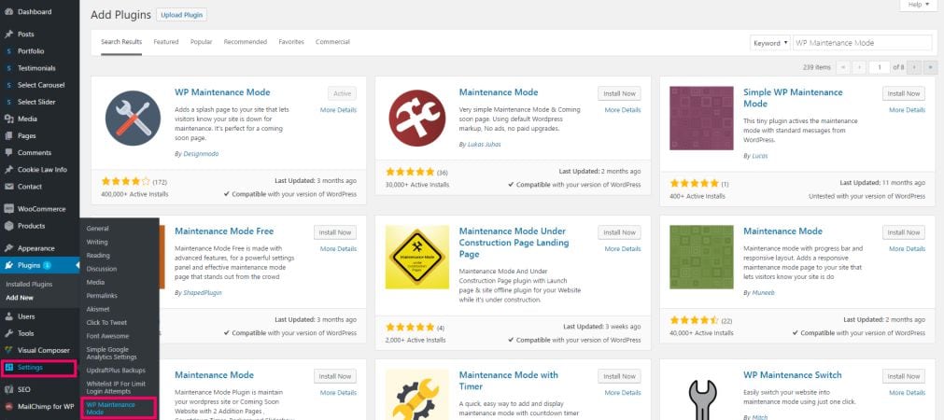
Task: Click the Plugins plug icon
Action: (x=8, y=265)
